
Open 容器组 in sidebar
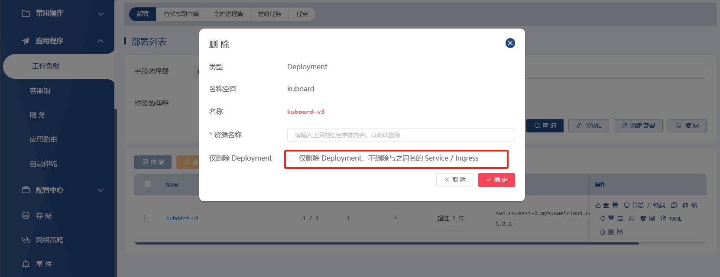[40, 91]
